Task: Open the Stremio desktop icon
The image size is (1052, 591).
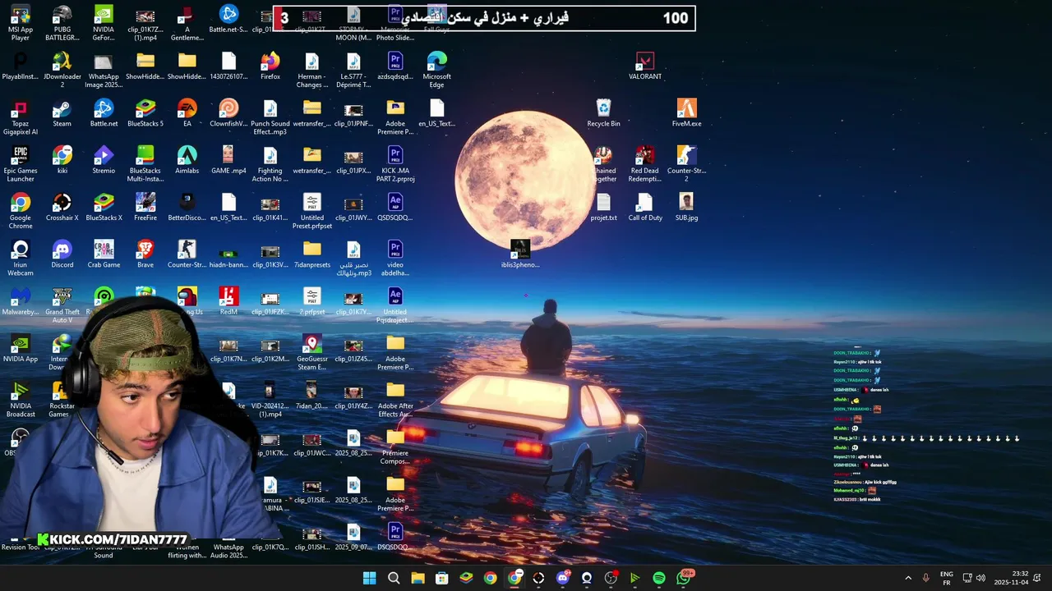Action: 104,160
